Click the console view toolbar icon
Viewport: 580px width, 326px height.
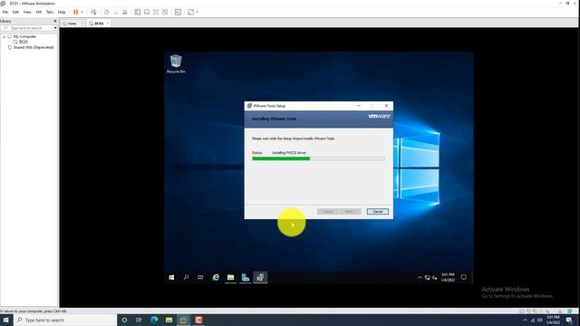tap(178, 12)
